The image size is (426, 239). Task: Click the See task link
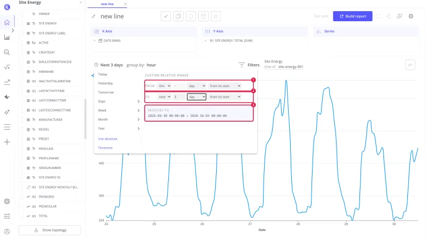321,16
